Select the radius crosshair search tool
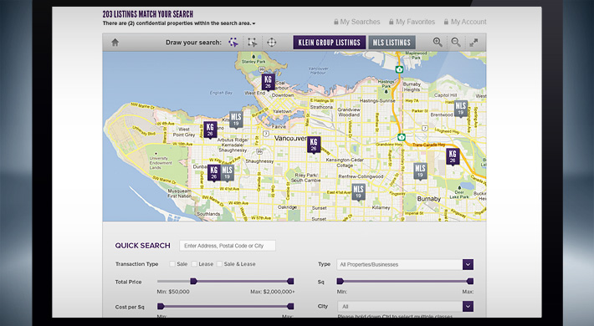594x326 pixels. click(x=272, y=43)
